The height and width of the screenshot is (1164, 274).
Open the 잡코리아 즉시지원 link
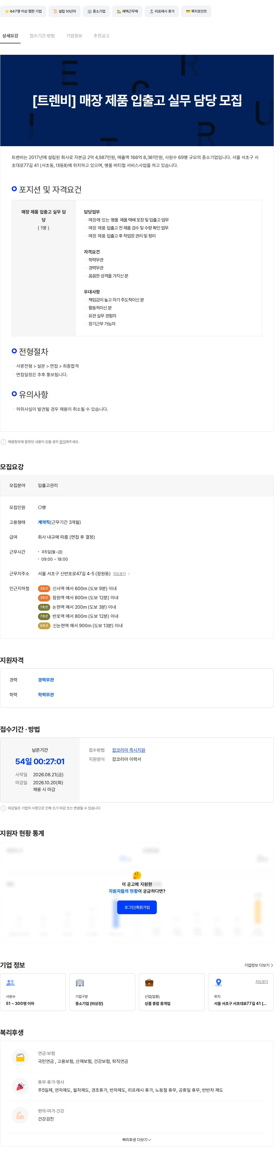[x=129, y=750]
